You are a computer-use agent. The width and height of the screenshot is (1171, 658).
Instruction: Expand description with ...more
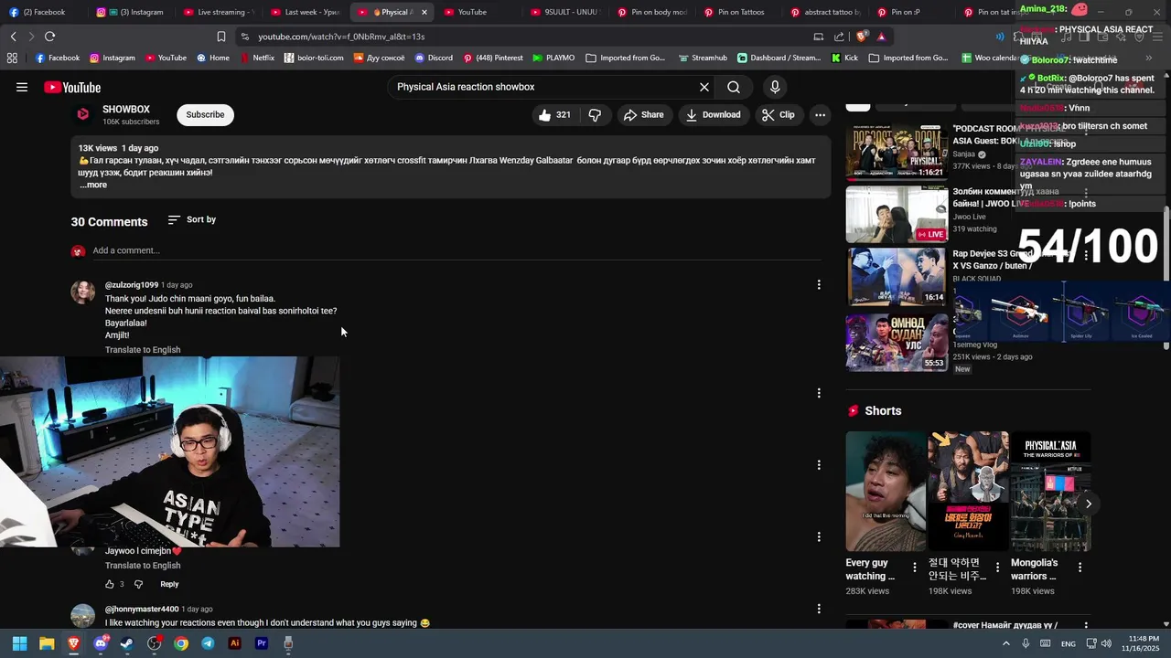pos(93,186)
